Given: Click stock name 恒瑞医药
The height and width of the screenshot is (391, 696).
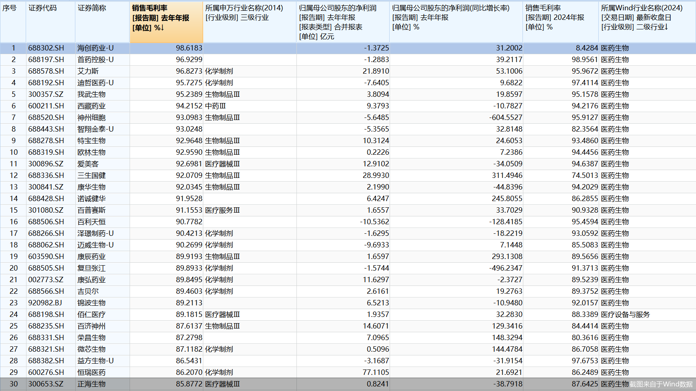Looking at the screenshot, I should pyautogui.click(x=92, y=372).
